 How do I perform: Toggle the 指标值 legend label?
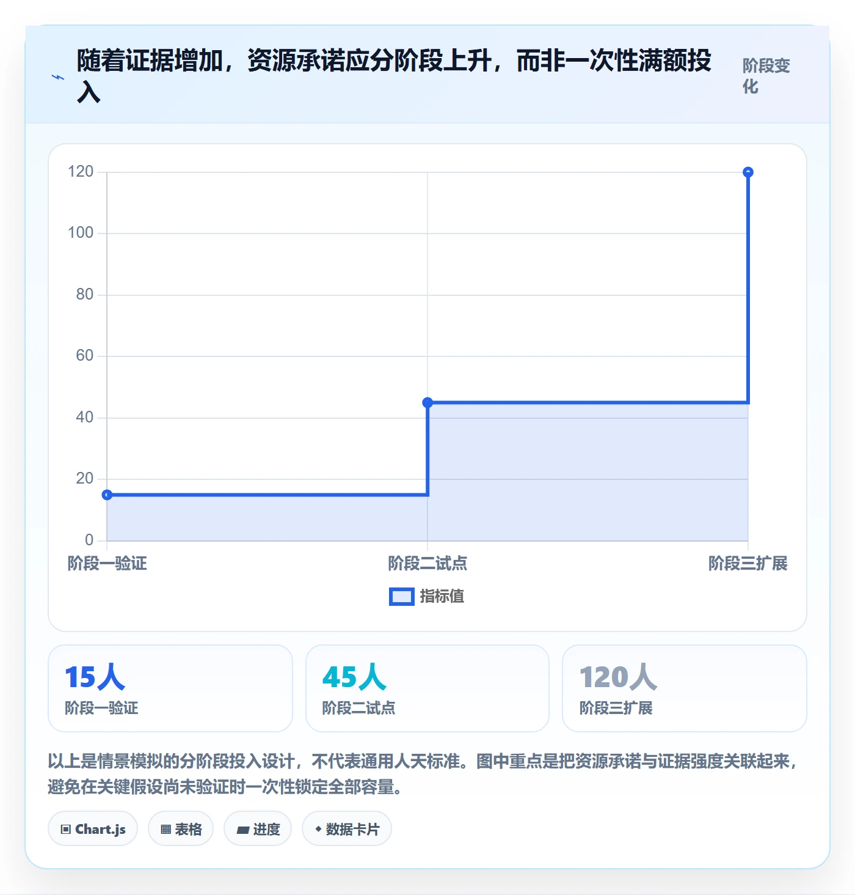point(442,597)
